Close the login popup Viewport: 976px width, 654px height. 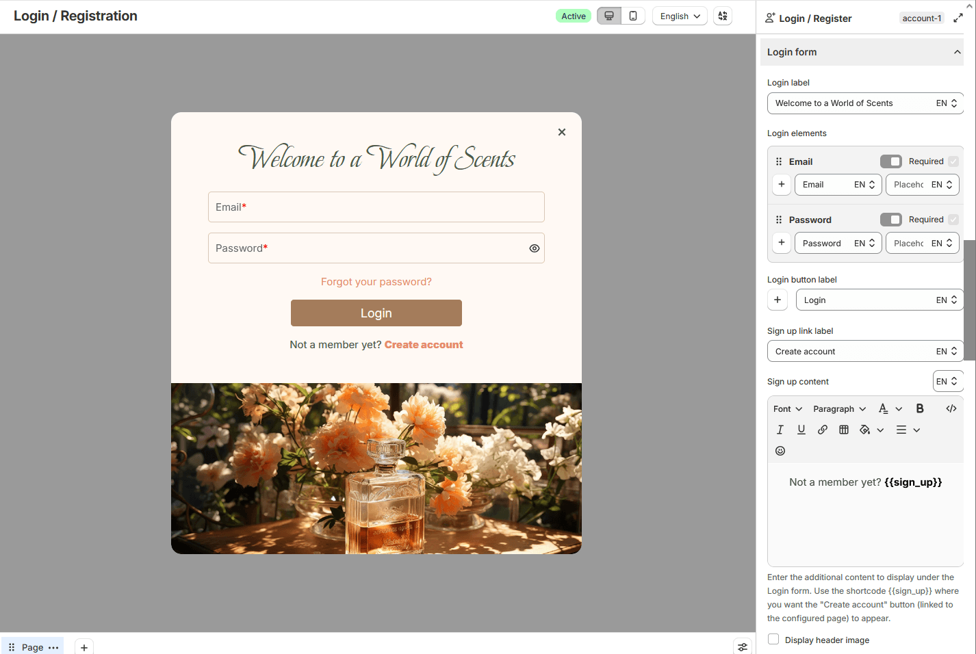coord(562,132)
